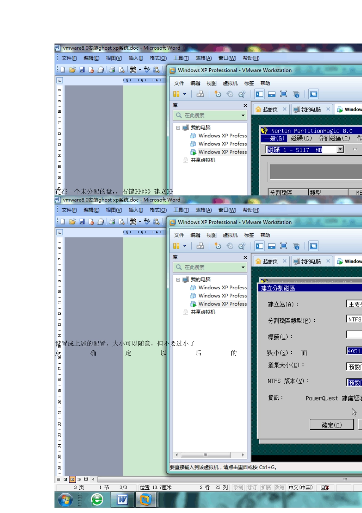Click the 類型 column header in PartitionMagic
The width and height of the screenshot is (362, 513).
328,192
